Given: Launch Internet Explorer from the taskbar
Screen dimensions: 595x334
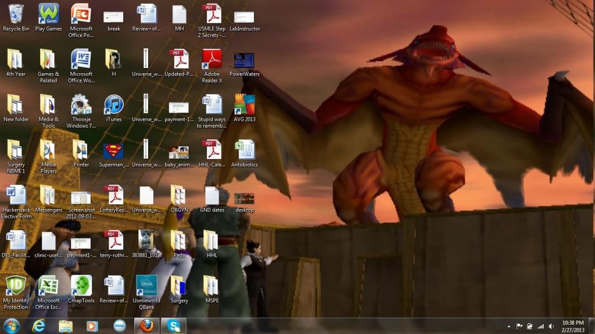Looking at the screenshot, I should pos(39,326).
